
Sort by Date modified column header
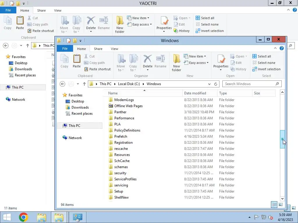coord(200,93)
